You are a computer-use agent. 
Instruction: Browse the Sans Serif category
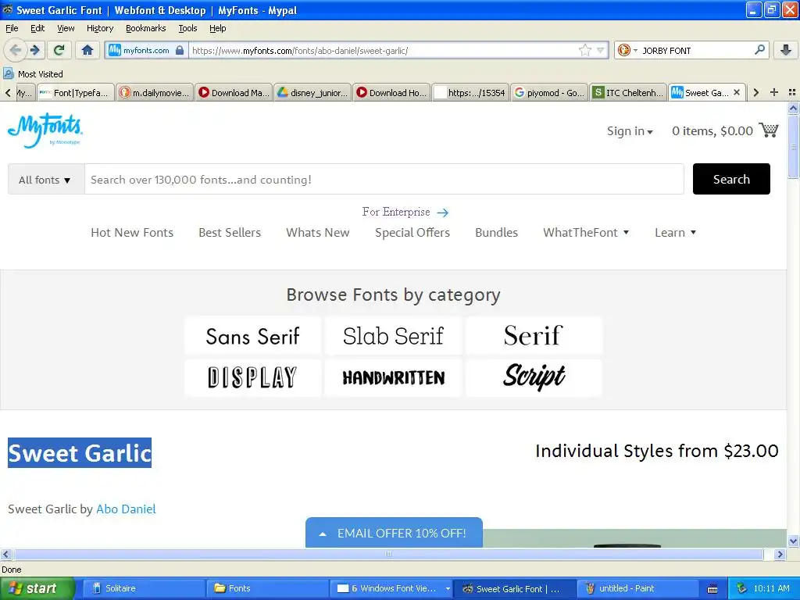click(253, 336)
